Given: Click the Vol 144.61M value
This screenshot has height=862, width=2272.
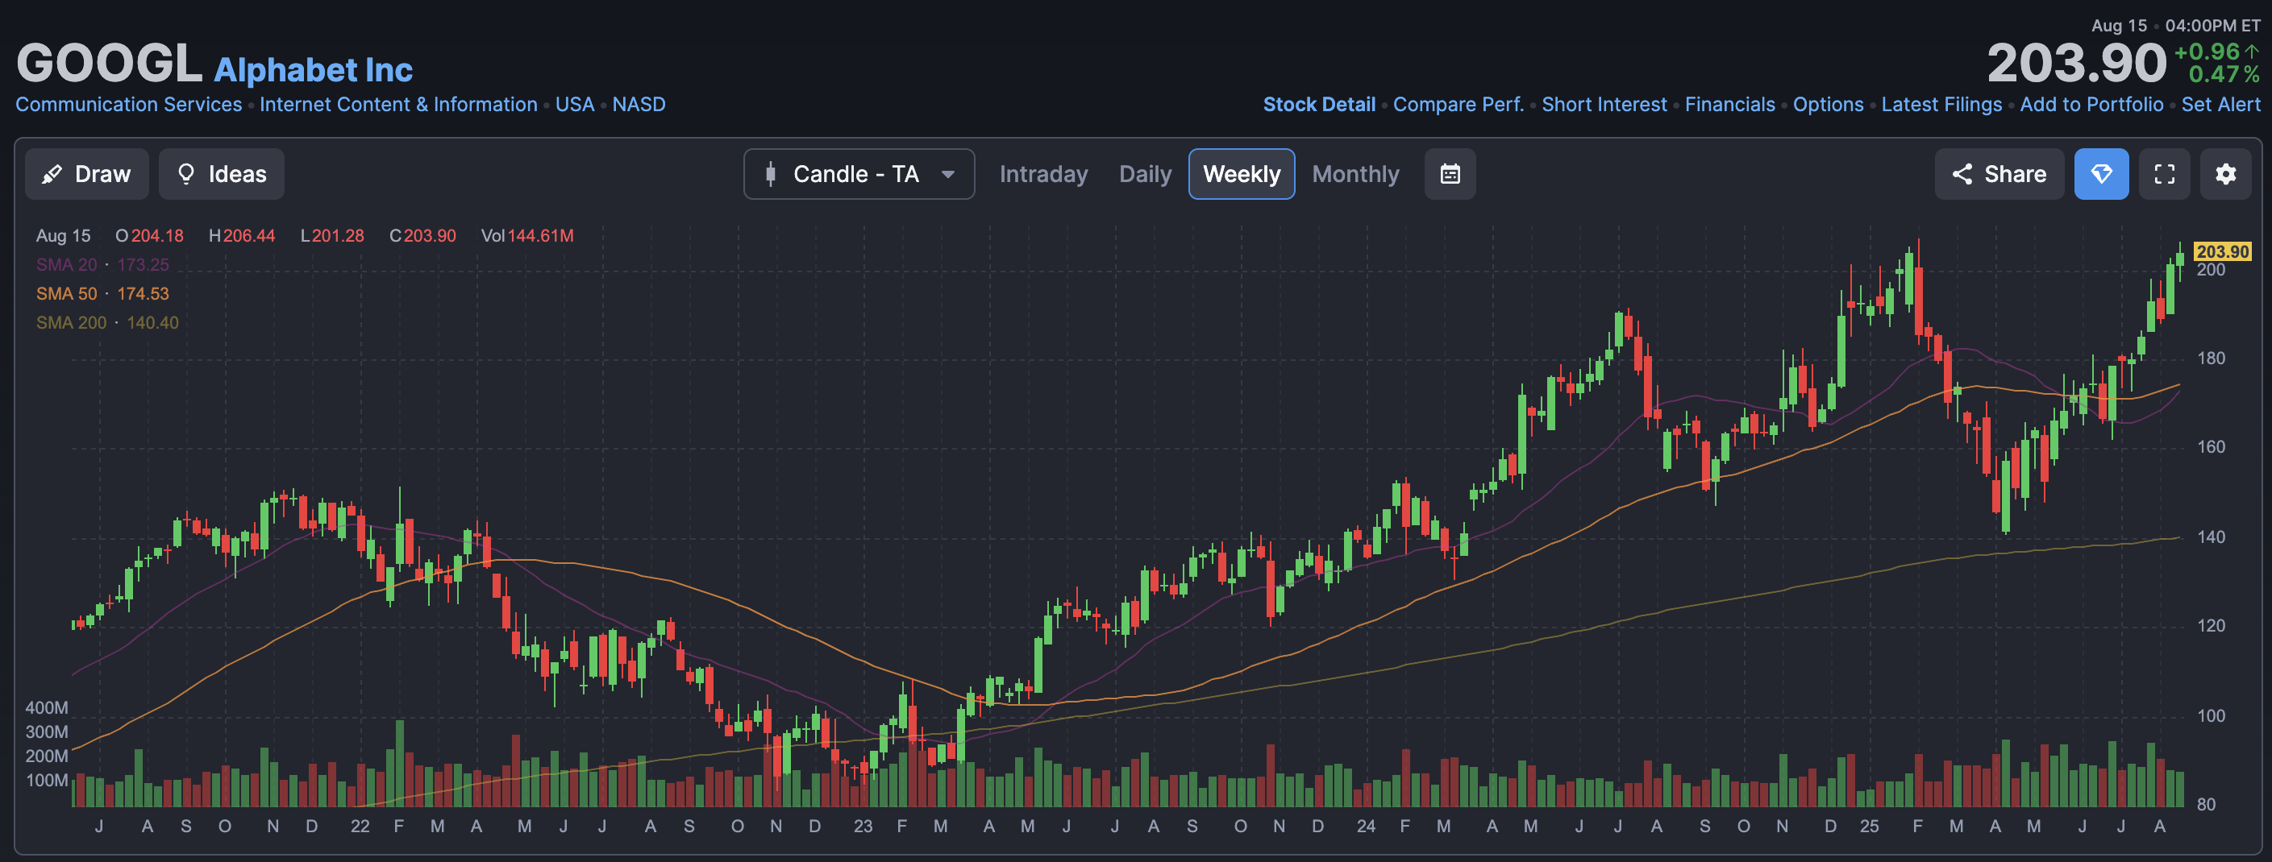Looking at the screenshot, I should (526, 235).
